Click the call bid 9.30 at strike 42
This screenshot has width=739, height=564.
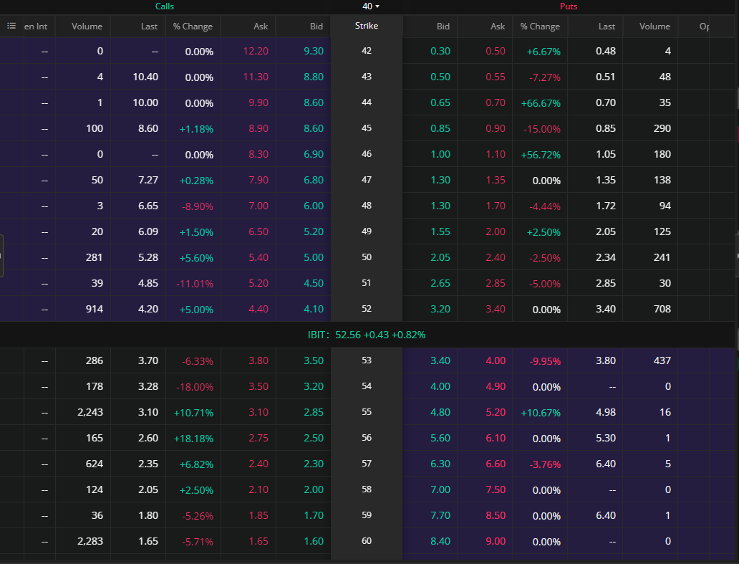point(314,51)
